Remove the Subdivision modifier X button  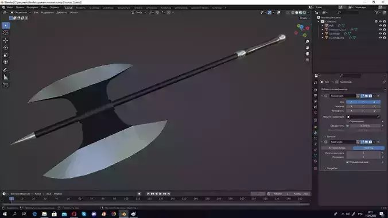378,142
